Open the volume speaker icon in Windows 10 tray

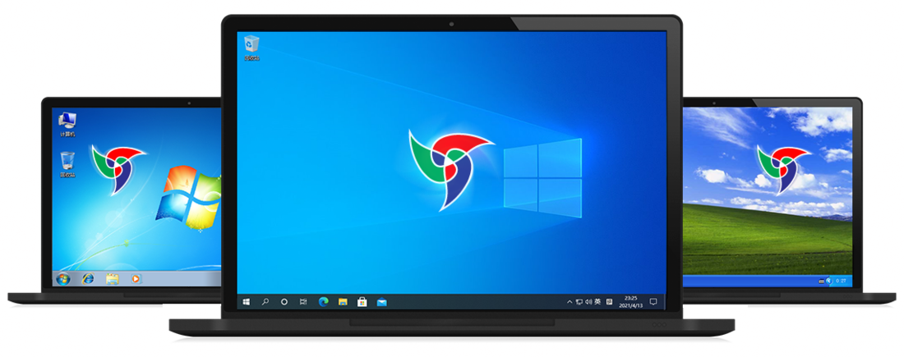[588, 302]
